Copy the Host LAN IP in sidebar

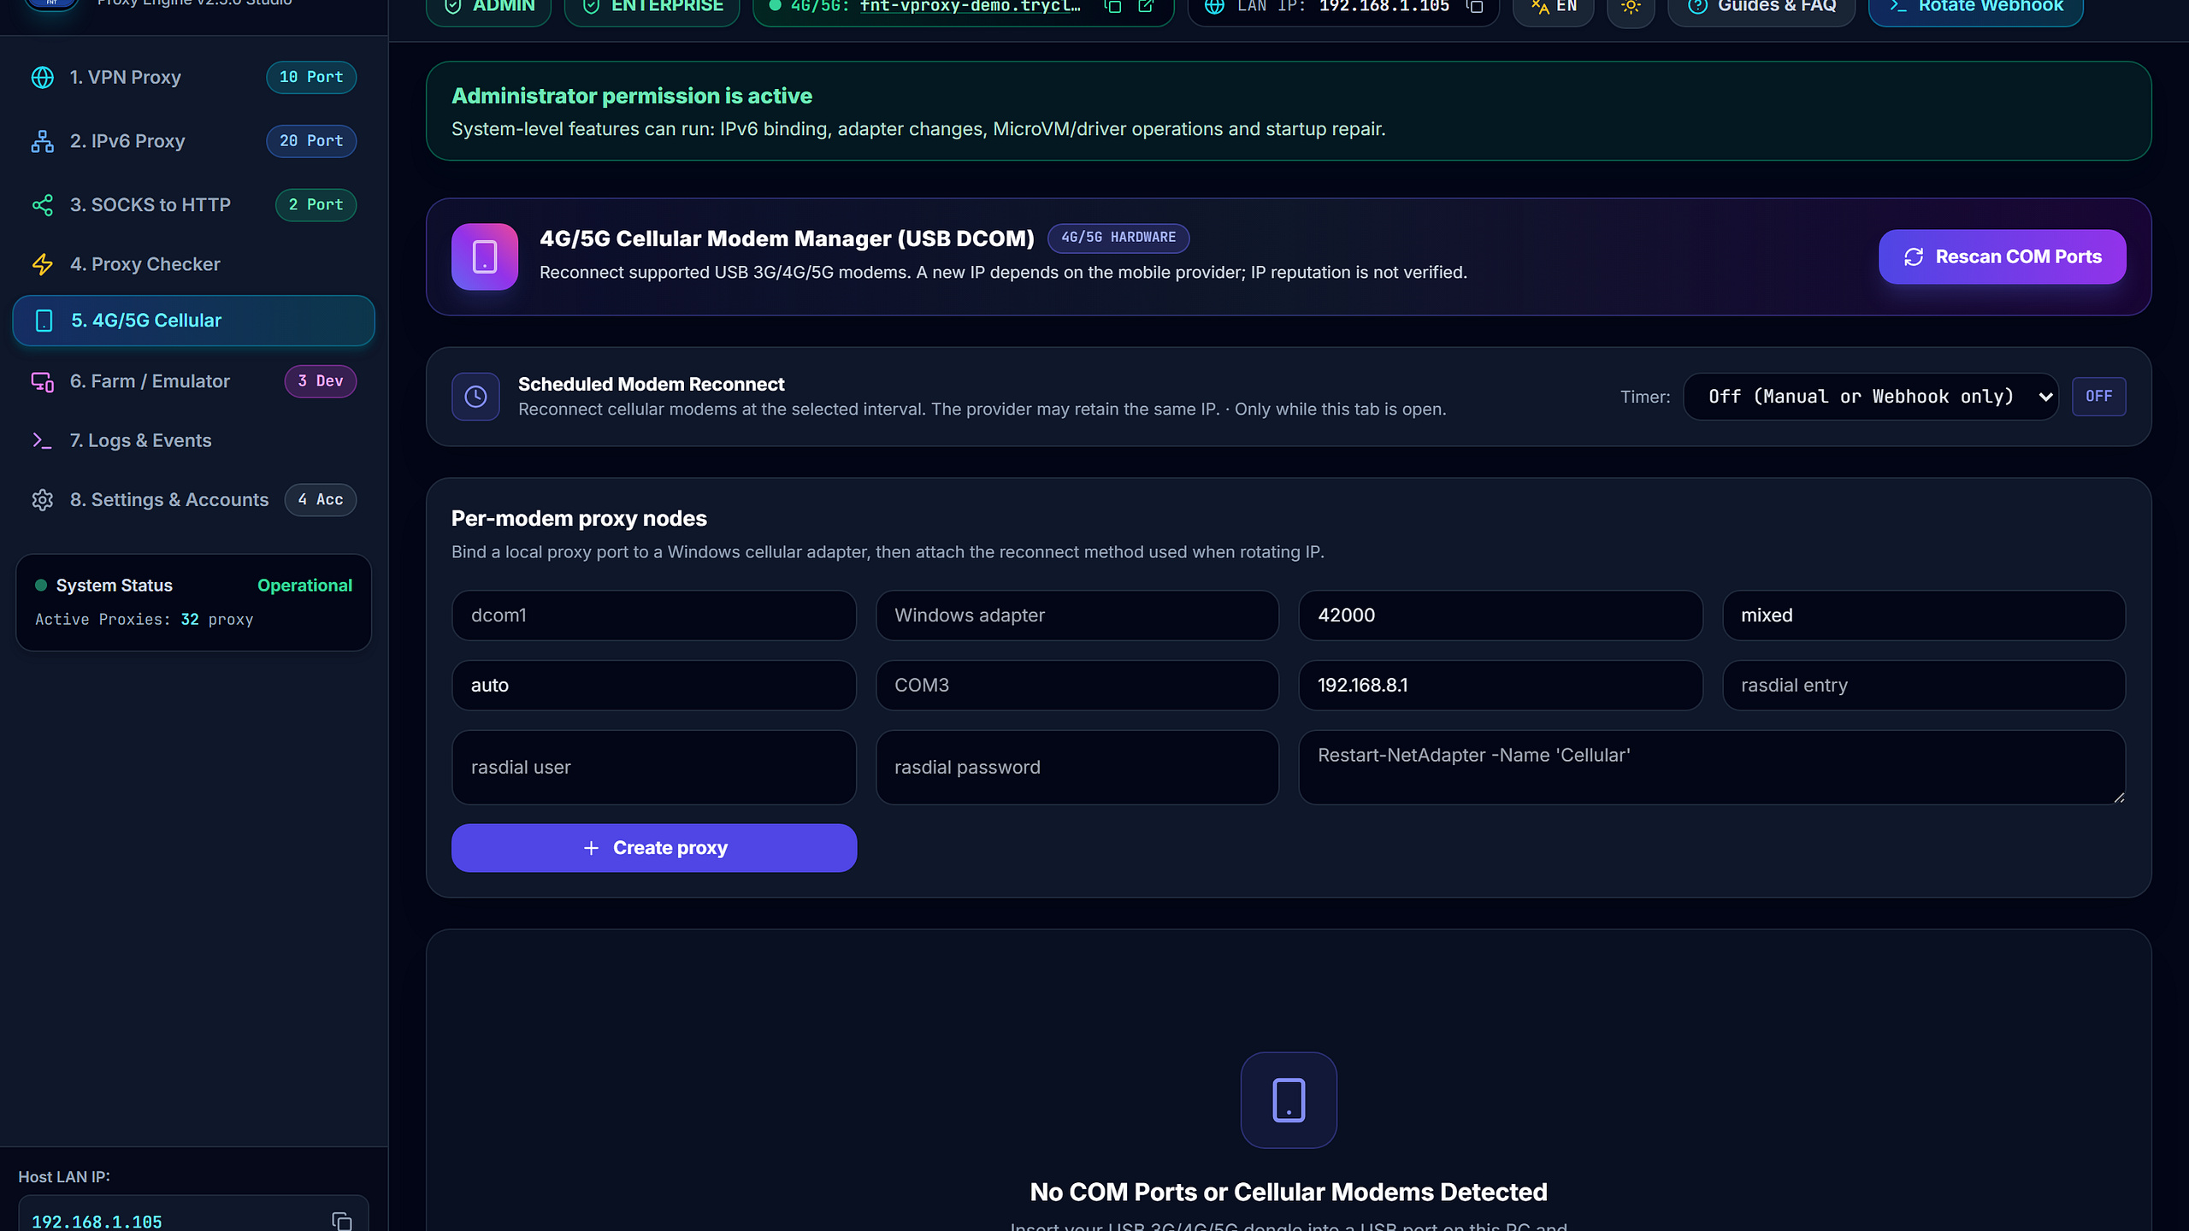[342, 1222]
